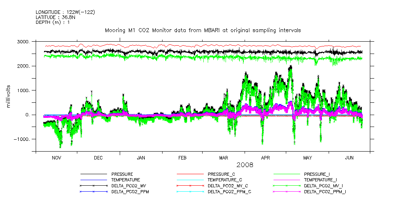Screen dimensions: 400x200
Task: Select the 2008 year label below the axis
Action: [245, 164]
